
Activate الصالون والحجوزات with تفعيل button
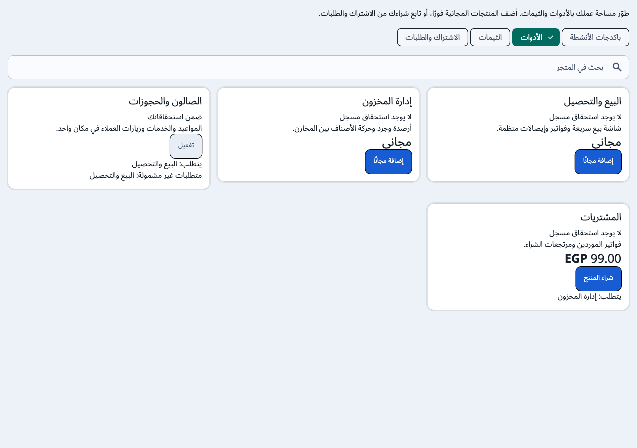186,146
